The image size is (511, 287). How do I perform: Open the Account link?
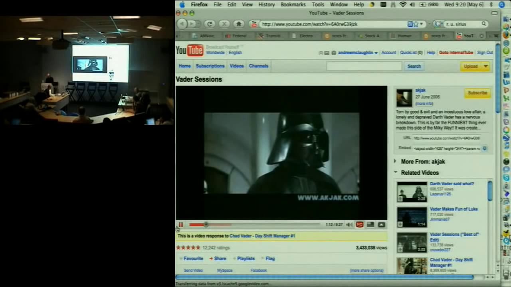[x=388, y=53]
